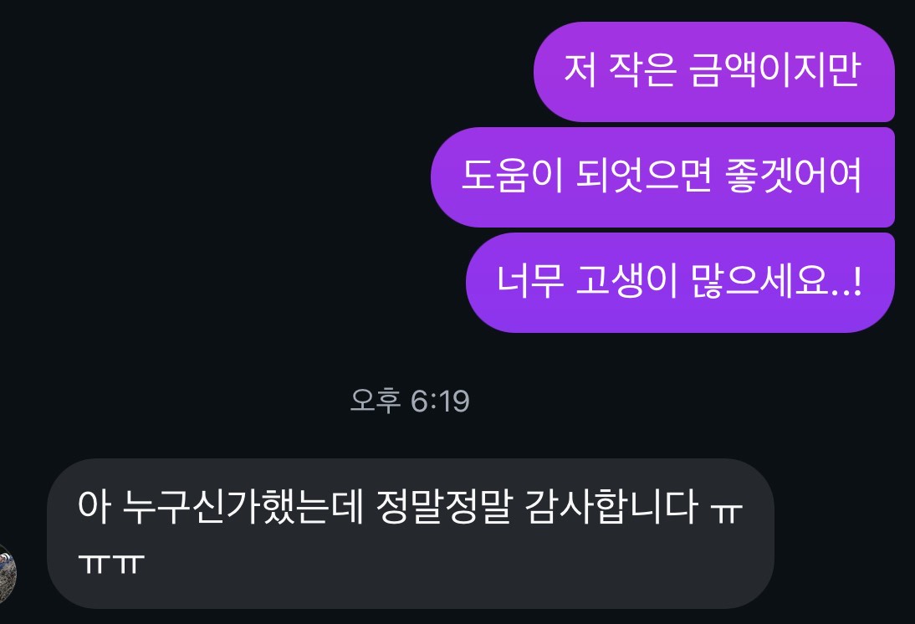915x624 pixels.
Task: Click the word '저' starting the first message
Action: [580, 70]
